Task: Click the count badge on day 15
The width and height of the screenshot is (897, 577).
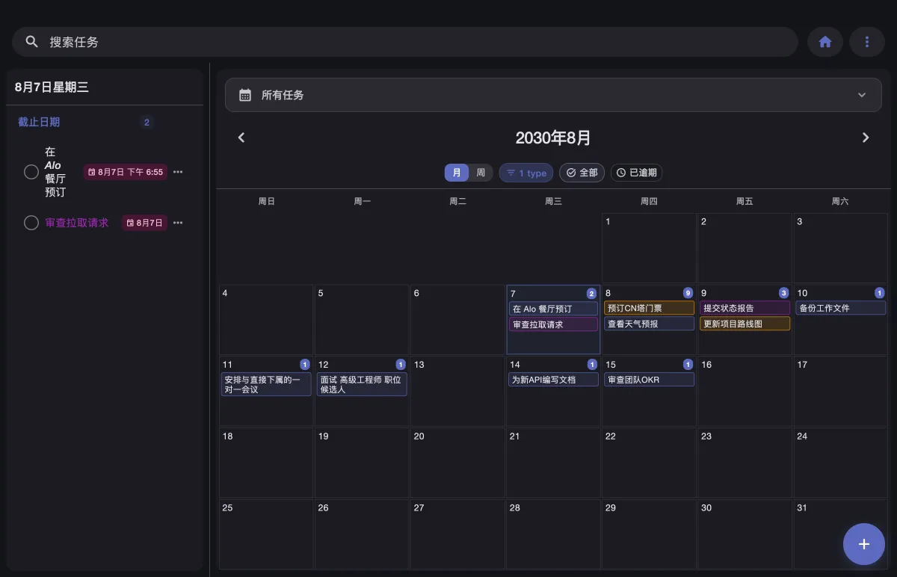Action: click(688, 365)
